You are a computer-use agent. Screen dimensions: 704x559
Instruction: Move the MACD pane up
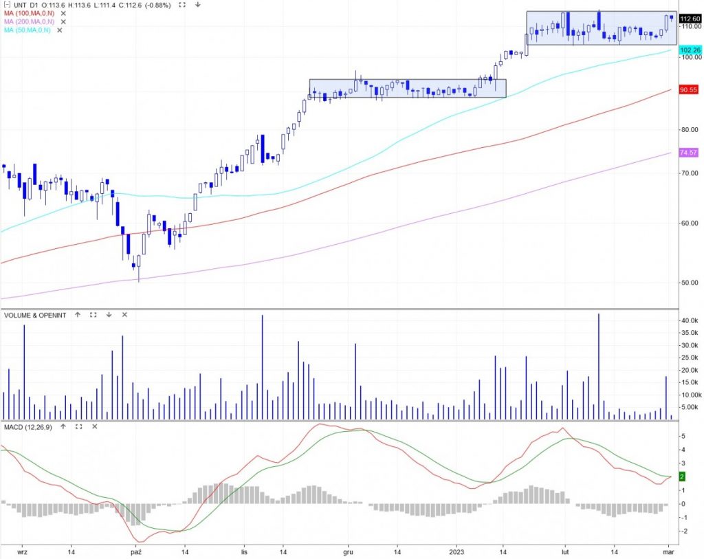62,427
